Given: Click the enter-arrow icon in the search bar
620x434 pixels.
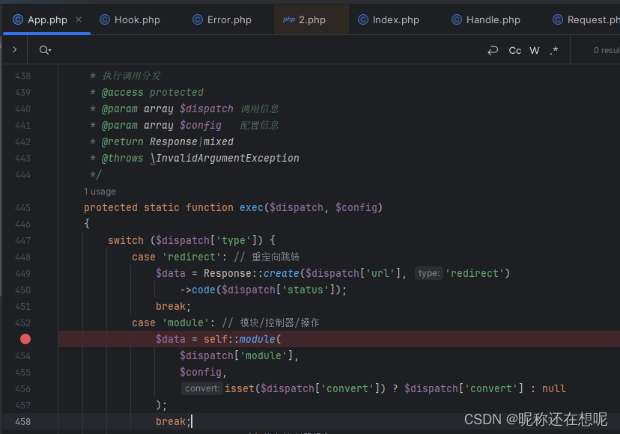Looking at the screenshot, I should coord(493,50).
